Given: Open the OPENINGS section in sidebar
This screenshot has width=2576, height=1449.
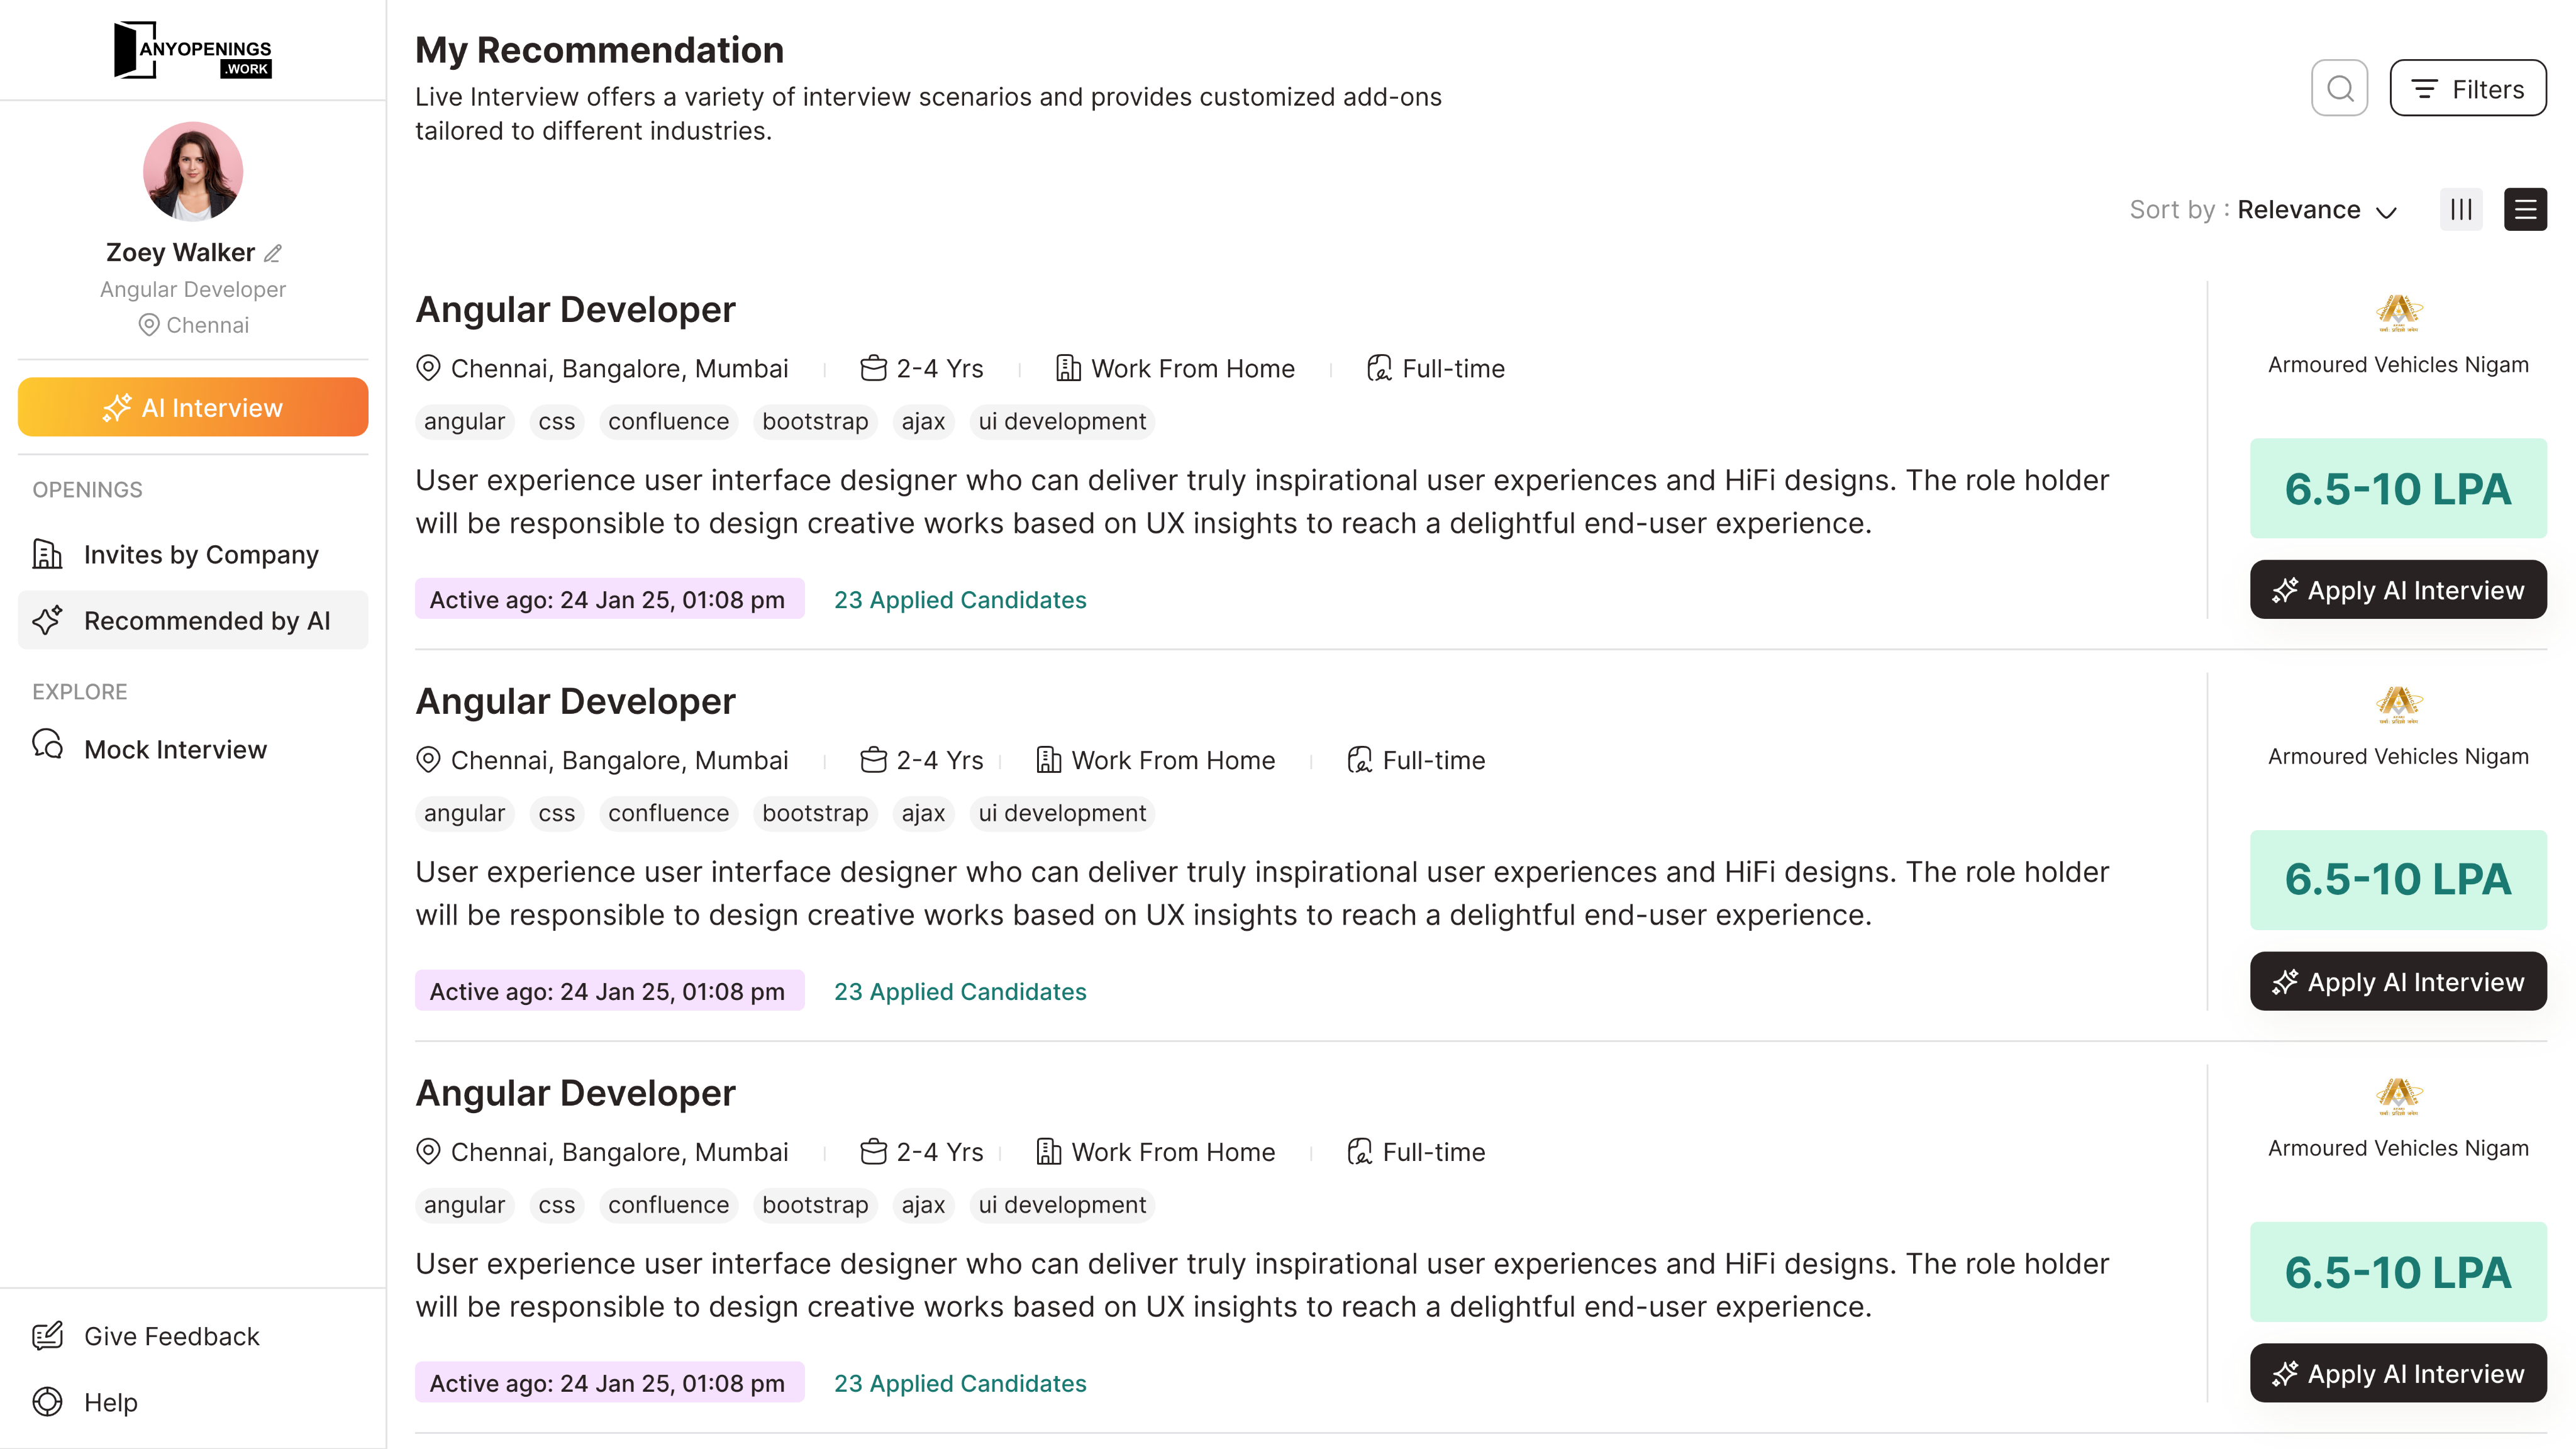Looking at the screenshot, I should pyautogui.click(x=87, y=489).
